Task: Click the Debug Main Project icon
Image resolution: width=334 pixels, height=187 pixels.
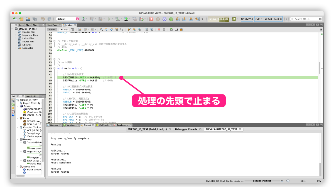Action: pyautogui.click(x=142, y=19)
